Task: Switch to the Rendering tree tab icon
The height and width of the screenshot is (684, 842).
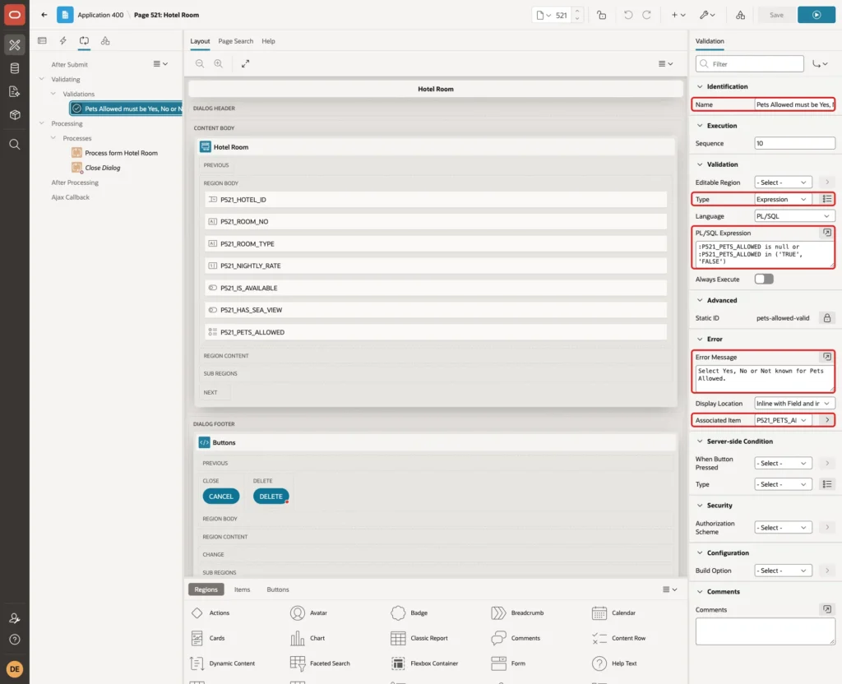Action: 42,41
